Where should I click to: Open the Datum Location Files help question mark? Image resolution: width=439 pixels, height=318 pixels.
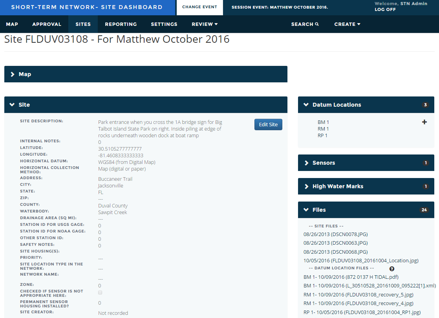coord(391,268)
